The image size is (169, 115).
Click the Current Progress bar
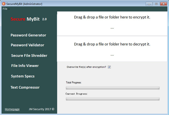point(113,99)
